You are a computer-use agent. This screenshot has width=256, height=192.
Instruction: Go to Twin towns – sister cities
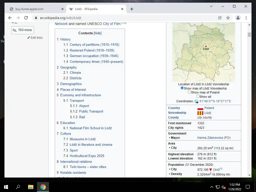tap(88, 167)
